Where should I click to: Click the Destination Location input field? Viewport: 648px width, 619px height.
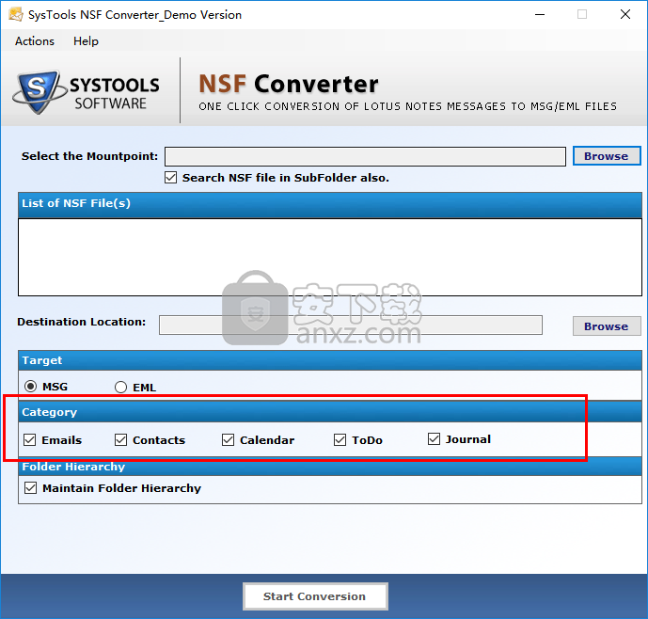coord(351,325)
